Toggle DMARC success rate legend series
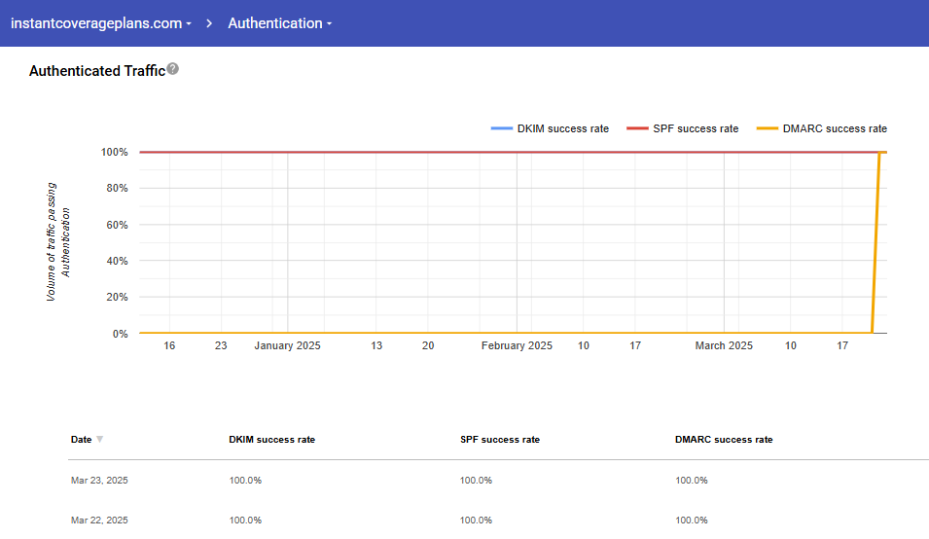 click(835, 128)
